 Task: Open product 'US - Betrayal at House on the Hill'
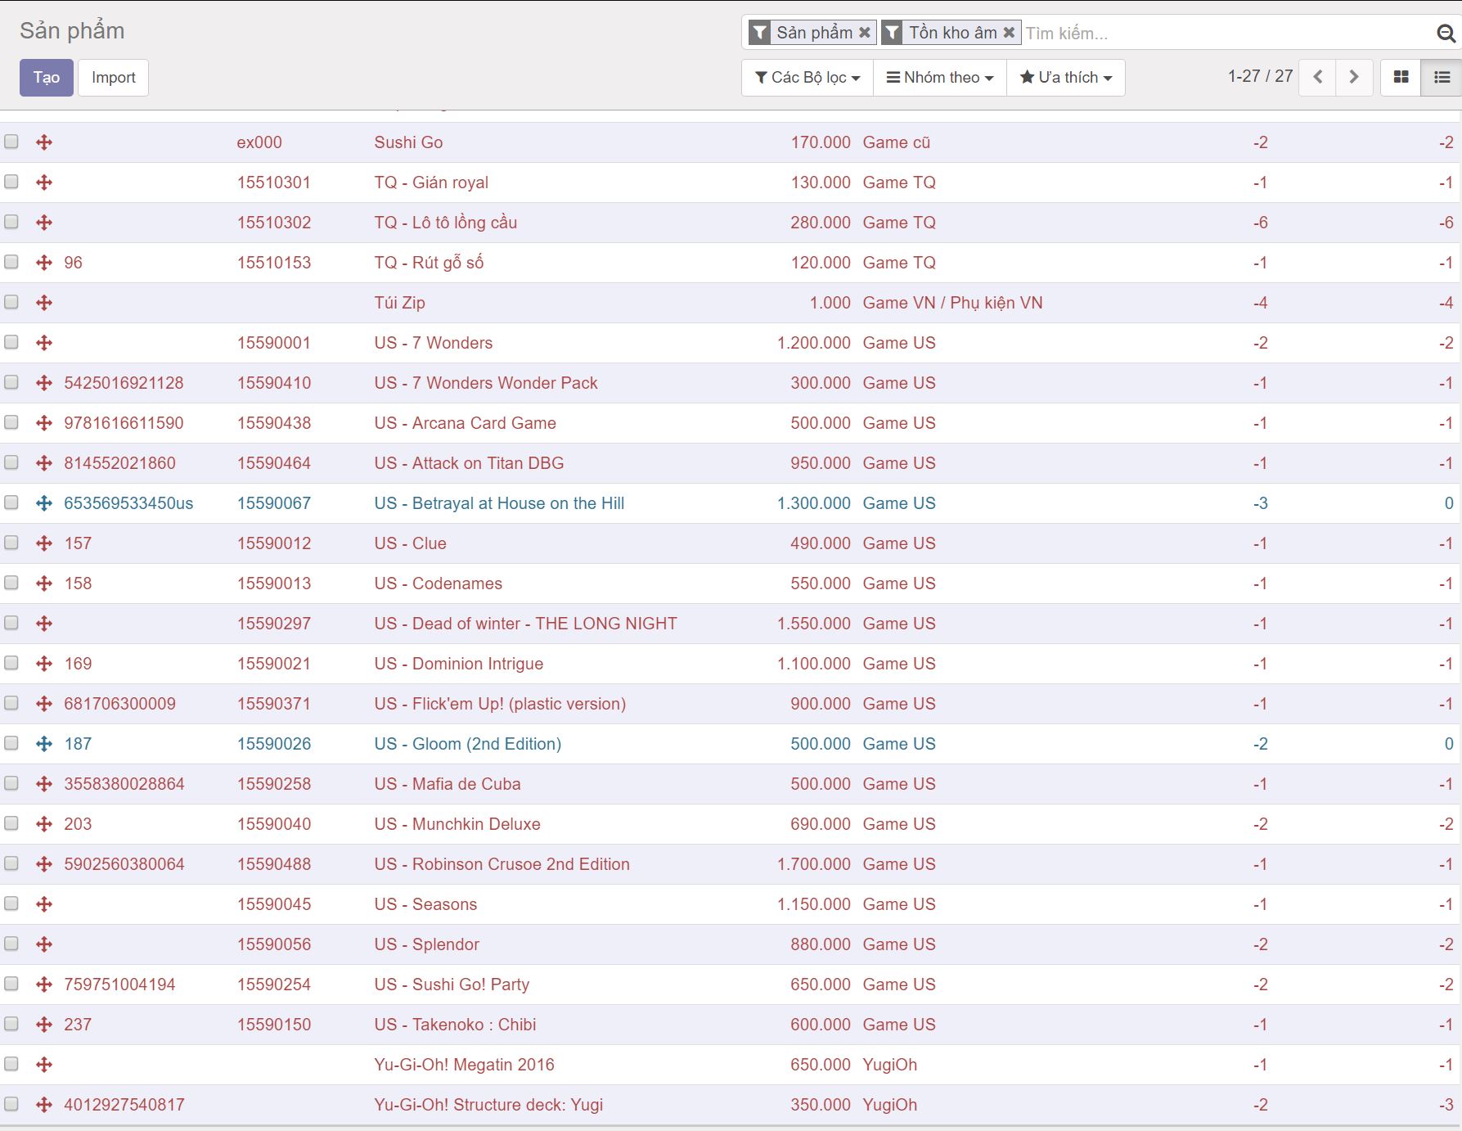pyautogui.click(x=499, y=503)
